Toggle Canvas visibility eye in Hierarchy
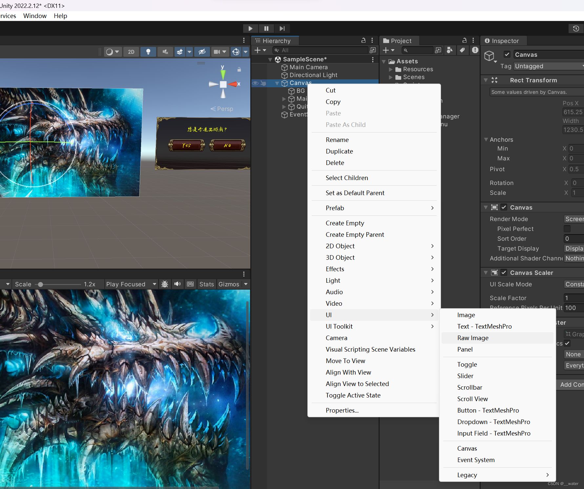 click(x=255, y=83)
